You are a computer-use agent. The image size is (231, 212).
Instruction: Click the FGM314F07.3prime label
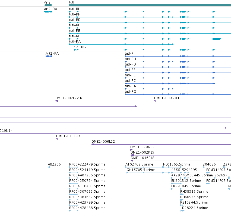tap(219, 180)
